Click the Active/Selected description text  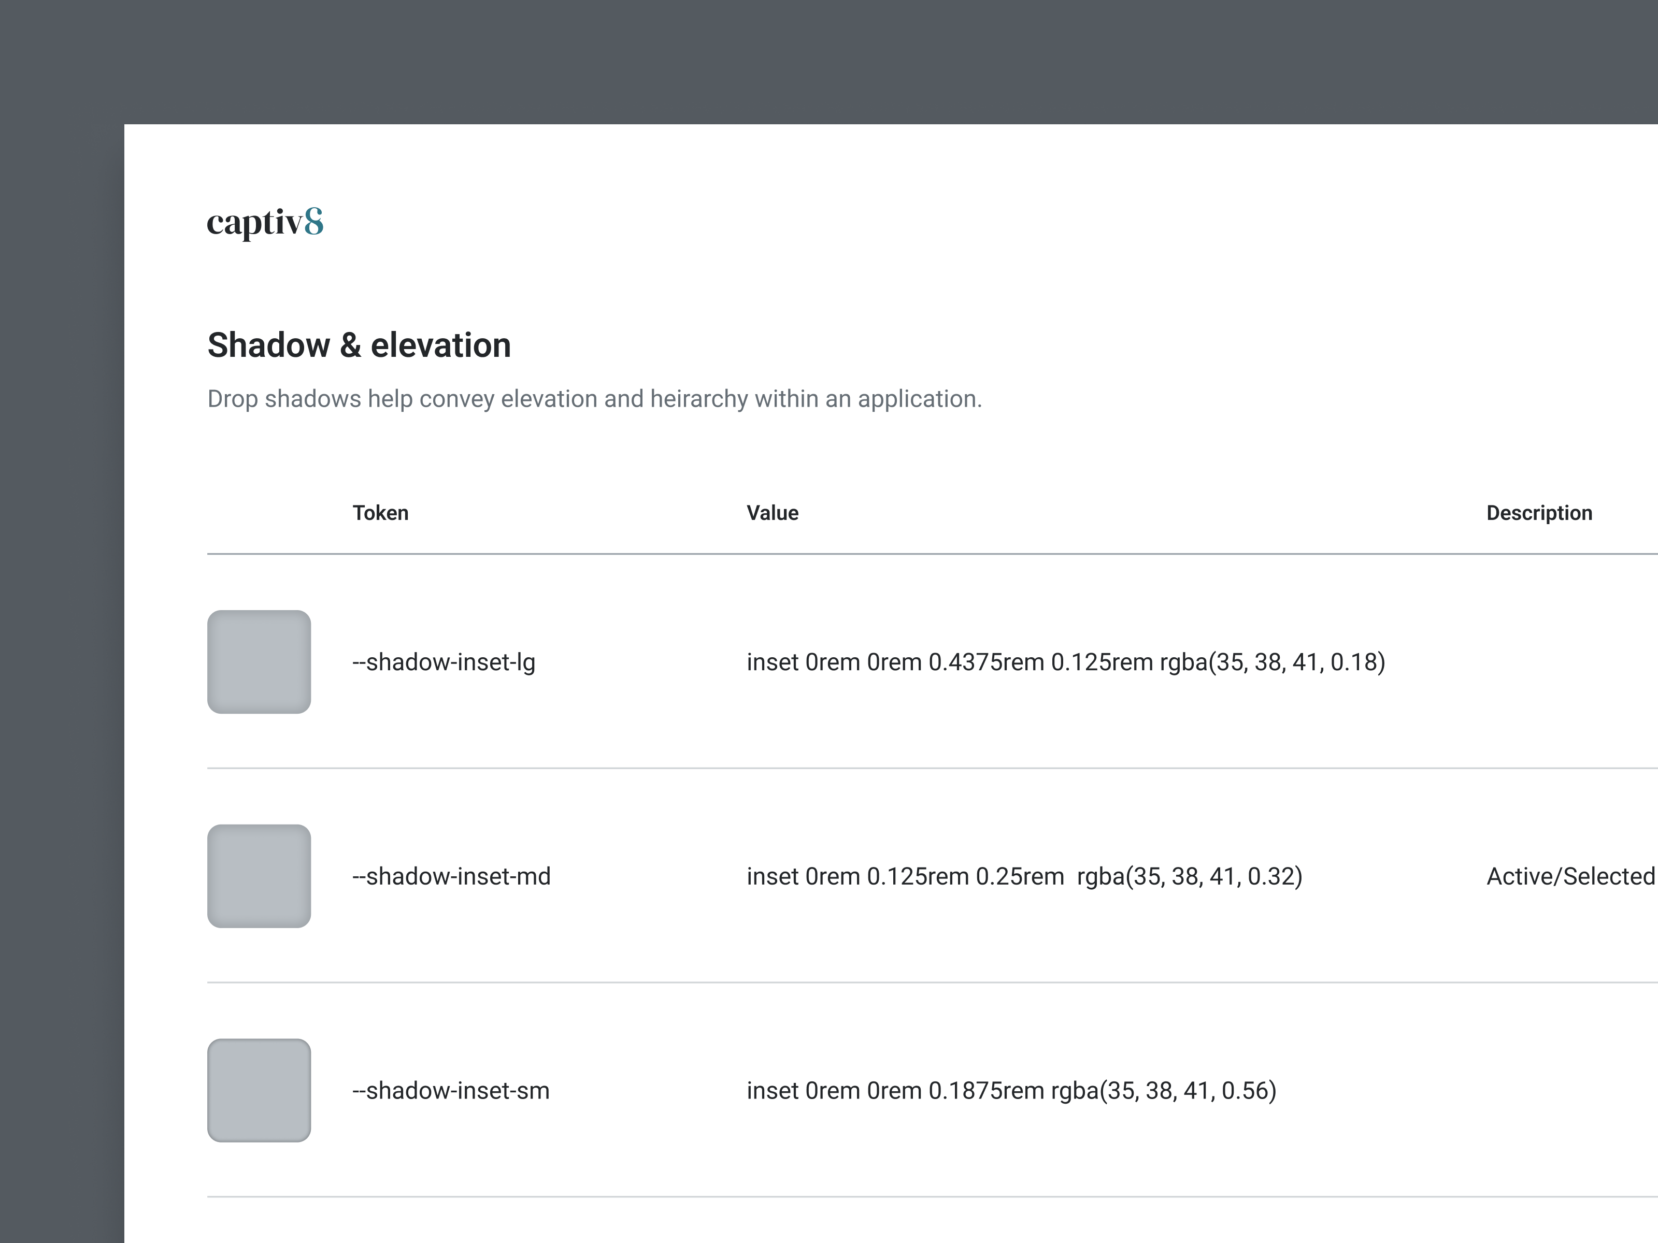(x=1570, y=877)
